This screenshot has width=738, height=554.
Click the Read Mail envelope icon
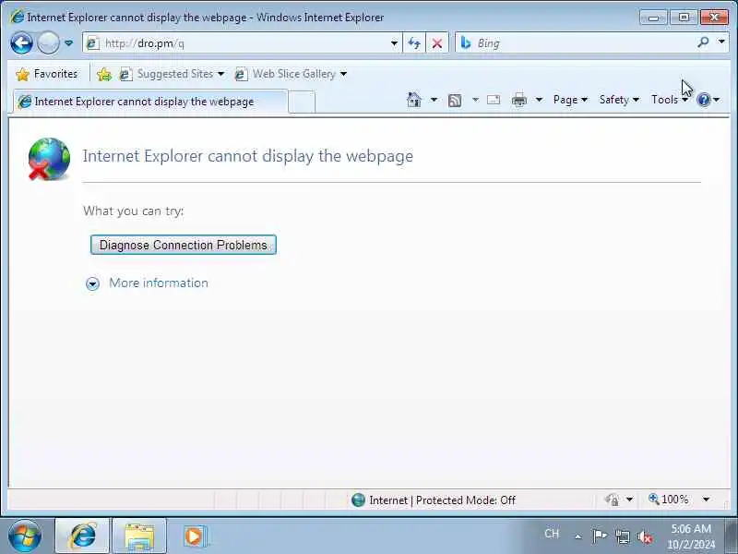(x=494, y=100)
